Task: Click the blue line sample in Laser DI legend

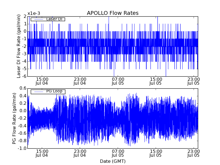Action: tap(38, 19)
